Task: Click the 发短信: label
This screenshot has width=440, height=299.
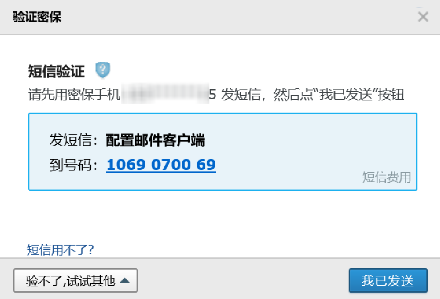Action: point(74,140)
